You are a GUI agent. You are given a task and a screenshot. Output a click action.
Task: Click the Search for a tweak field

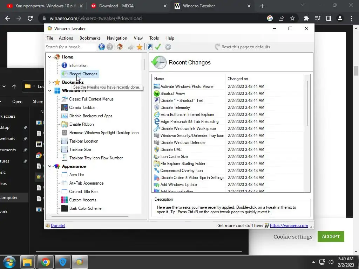tap(71, 47)
